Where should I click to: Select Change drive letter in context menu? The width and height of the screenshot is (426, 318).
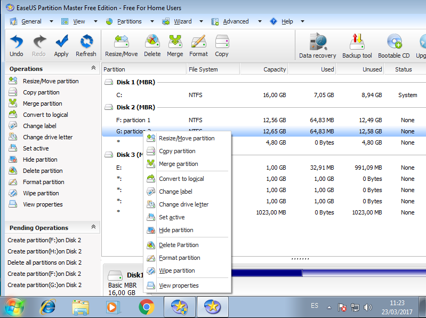click(x=187, y=204)
